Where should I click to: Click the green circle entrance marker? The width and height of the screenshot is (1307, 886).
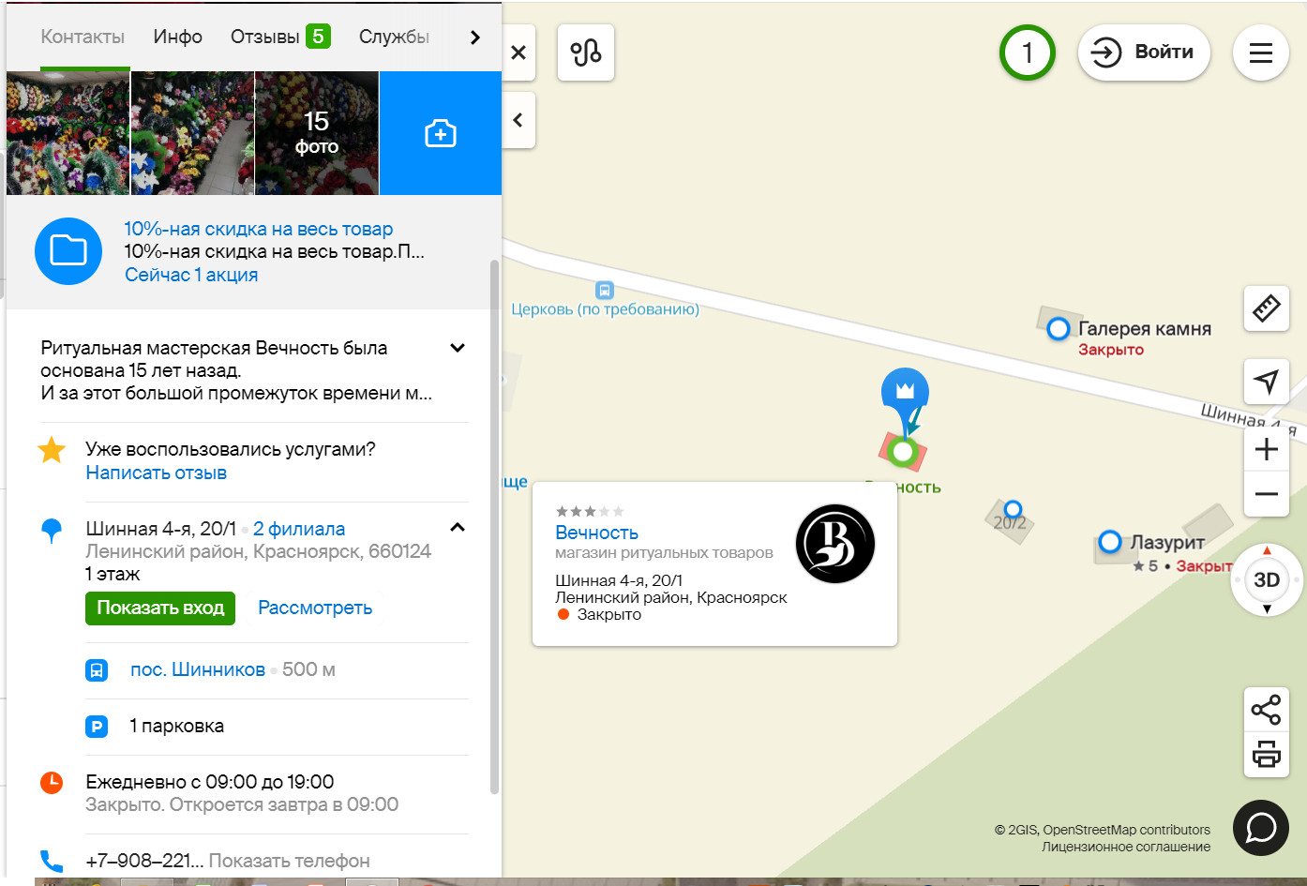tap(903, 452)
